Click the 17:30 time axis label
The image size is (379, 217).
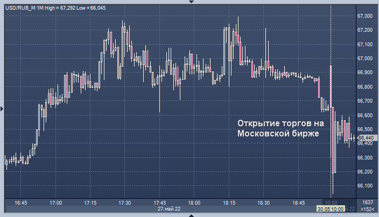click(x=125, y=202)
